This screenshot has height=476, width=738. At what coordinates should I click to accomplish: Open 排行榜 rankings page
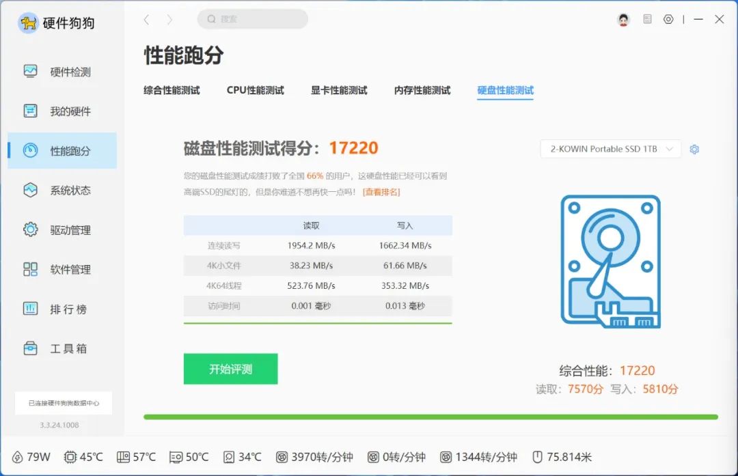pos(62,309)
